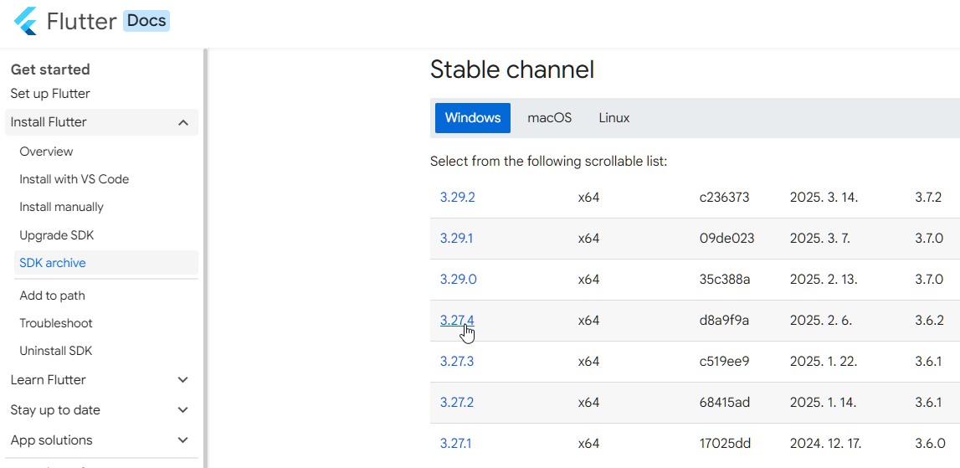This screenshot has width=960, height=468.
Task: Select the Windows tab
Action: pyautogui.click(x=473, y=117)
